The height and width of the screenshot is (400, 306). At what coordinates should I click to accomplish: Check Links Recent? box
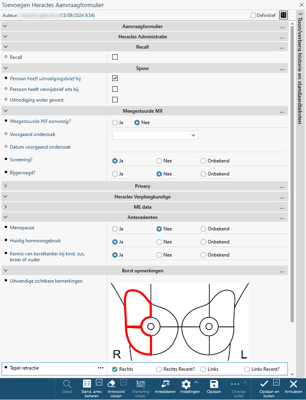pos(247,369)
